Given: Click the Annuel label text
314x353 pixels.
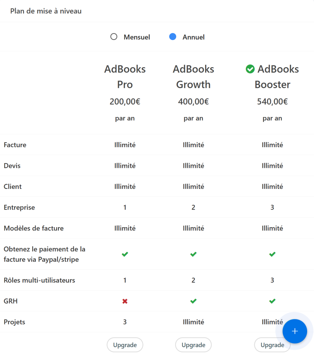Looking at the screenshot, I should (193, 37).
